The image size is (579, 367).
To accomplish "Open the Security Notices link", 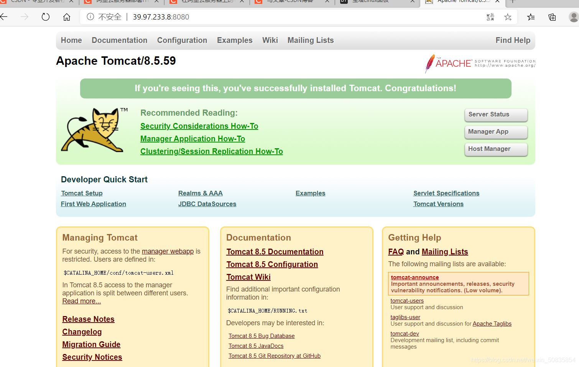I will (92, 357).
